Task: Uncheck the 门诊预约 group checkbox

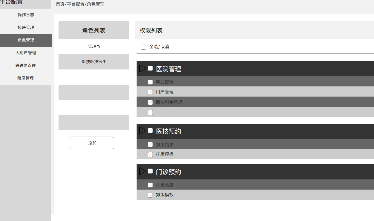Action: pyautogui.click(x=150, y=171)
